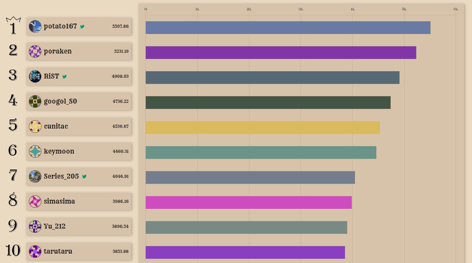Click score 4460.31
472x263 pixels.
[120, 151]
